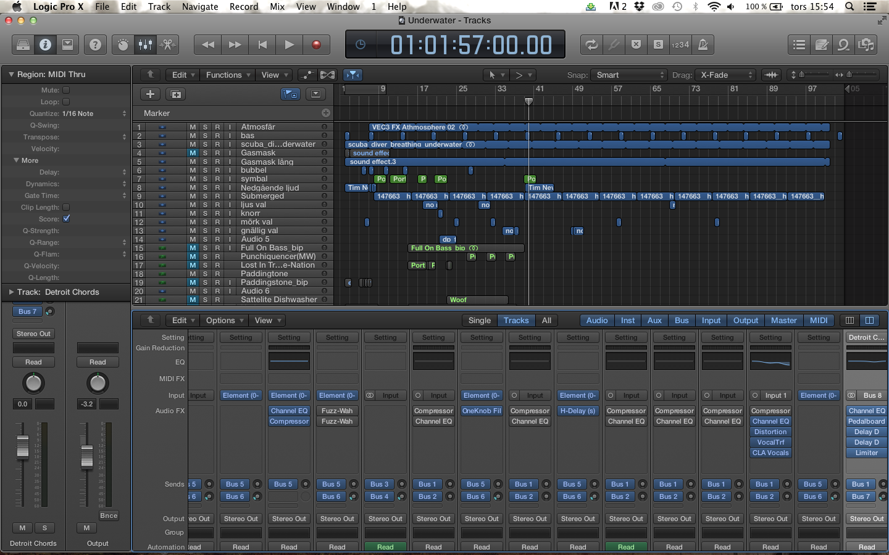Enable the Mute checkbox in Region inspector
This screenshot has height=555, width=889.
pos(66,90)
